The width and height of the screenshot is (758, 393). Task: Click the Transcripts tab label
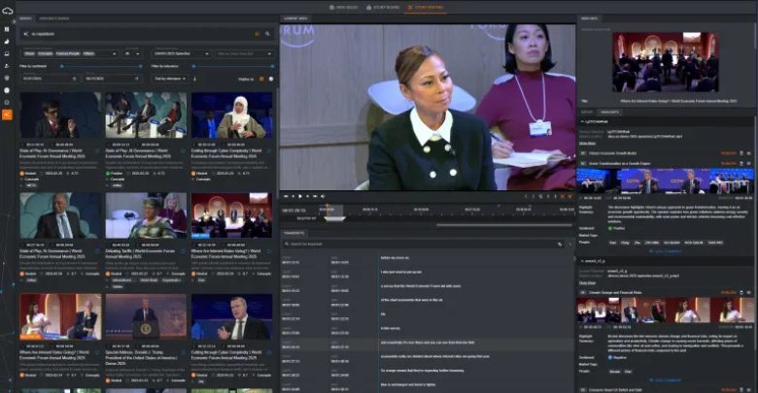coord(295,233)
